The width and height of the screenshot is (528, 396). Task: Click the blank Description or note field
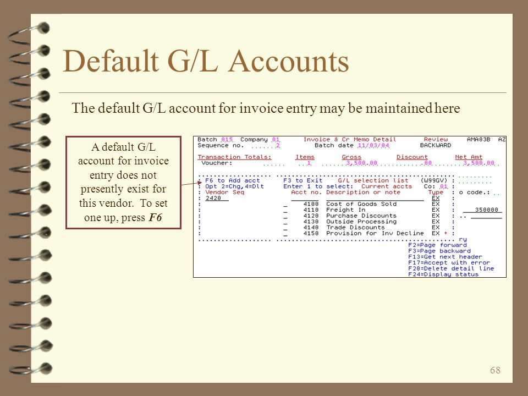375,199
